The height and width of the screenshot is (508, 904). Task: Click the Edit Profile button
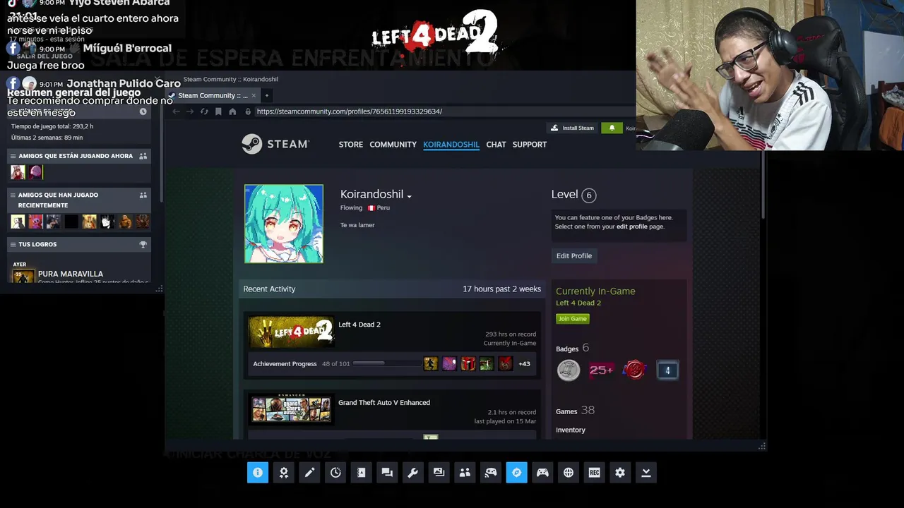point(574,255)
